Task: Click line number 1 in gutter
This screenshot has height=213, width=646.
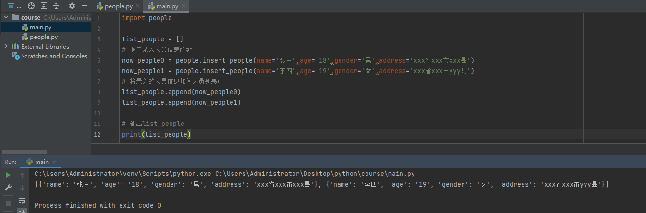Action: 98,18
